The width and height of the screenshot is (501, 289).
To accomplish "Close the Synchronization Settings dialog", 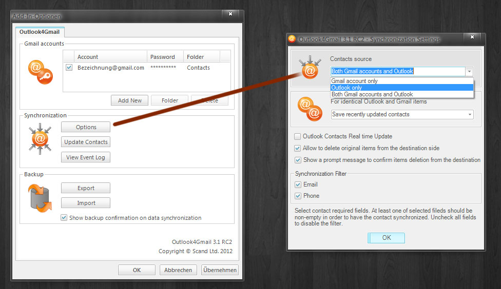I will [x=471, y=37].
